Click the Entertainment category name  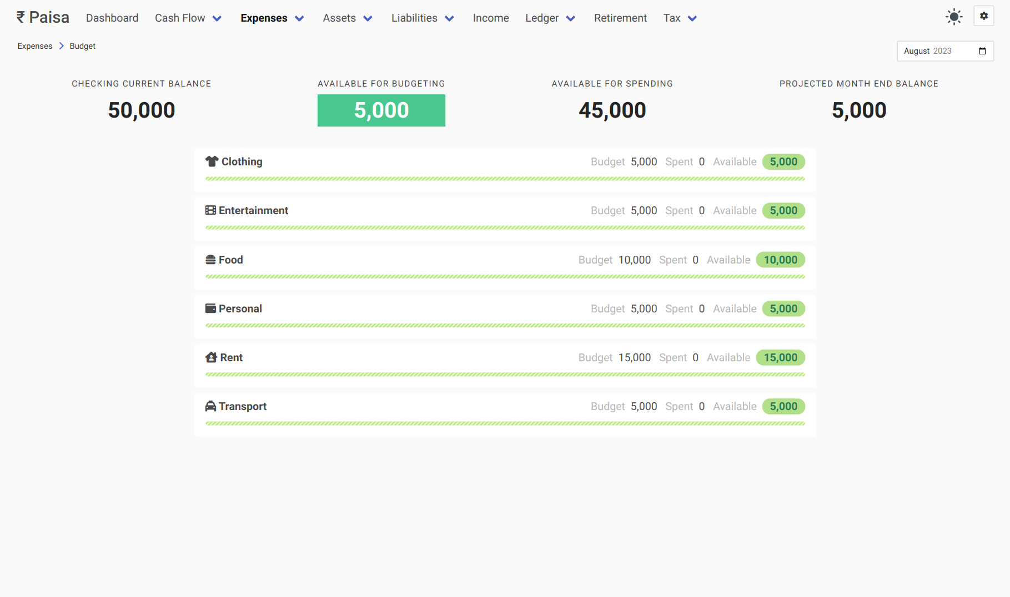(254, 210)
